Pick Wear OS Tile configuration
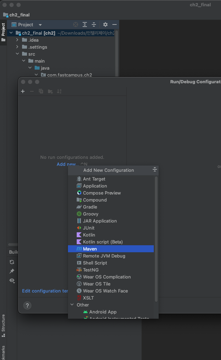Screen dimensions: 221x360 pyautogui.click(x=111, y=284)
